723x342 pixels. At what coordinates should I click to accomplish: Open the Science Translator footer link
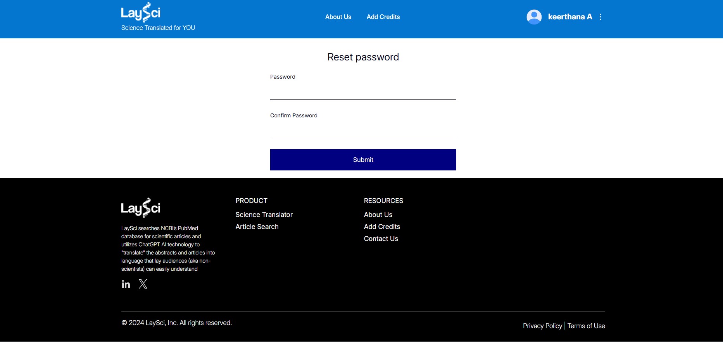coord(264,215)
